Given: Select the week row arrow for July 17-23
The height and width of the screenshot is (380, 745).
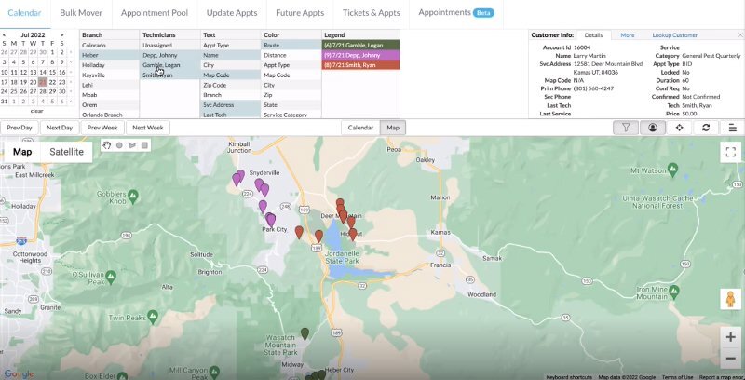Looking at the screenshot, I should 72,82.
